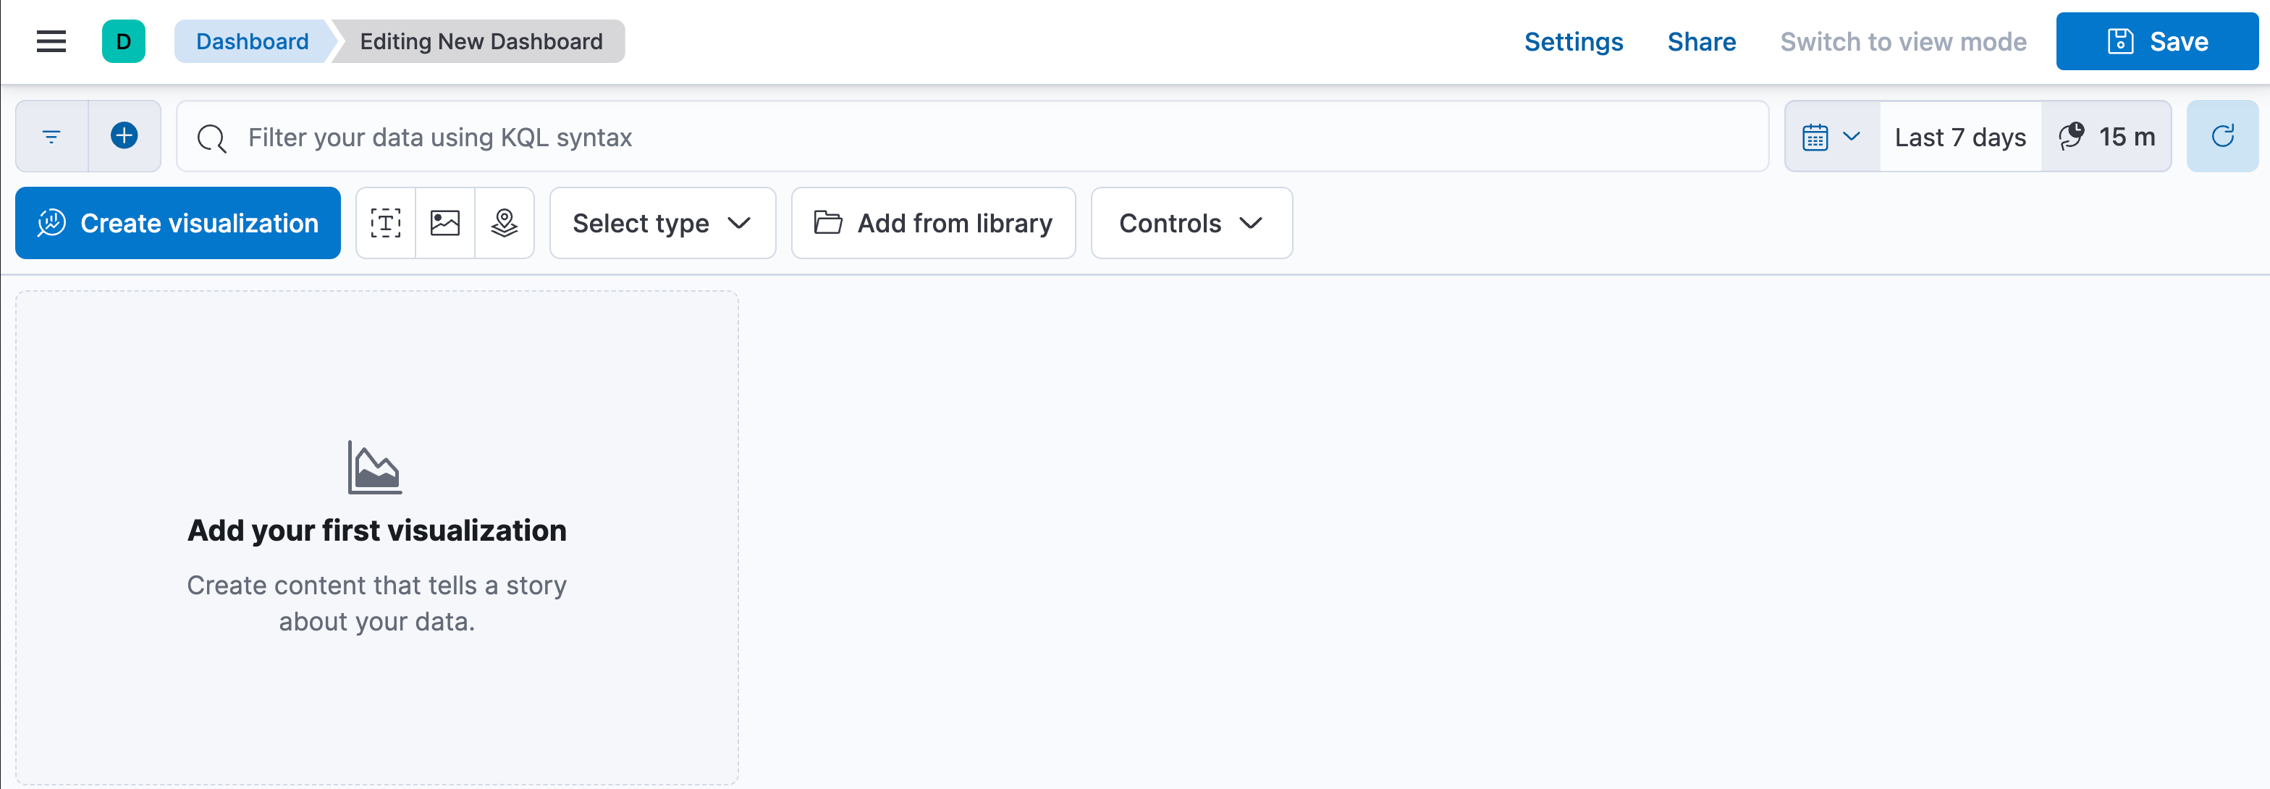Image resolution: width=2270 pixels, height=789 pixels.
Task: Switch to view mode
Action: point(1902,41)
